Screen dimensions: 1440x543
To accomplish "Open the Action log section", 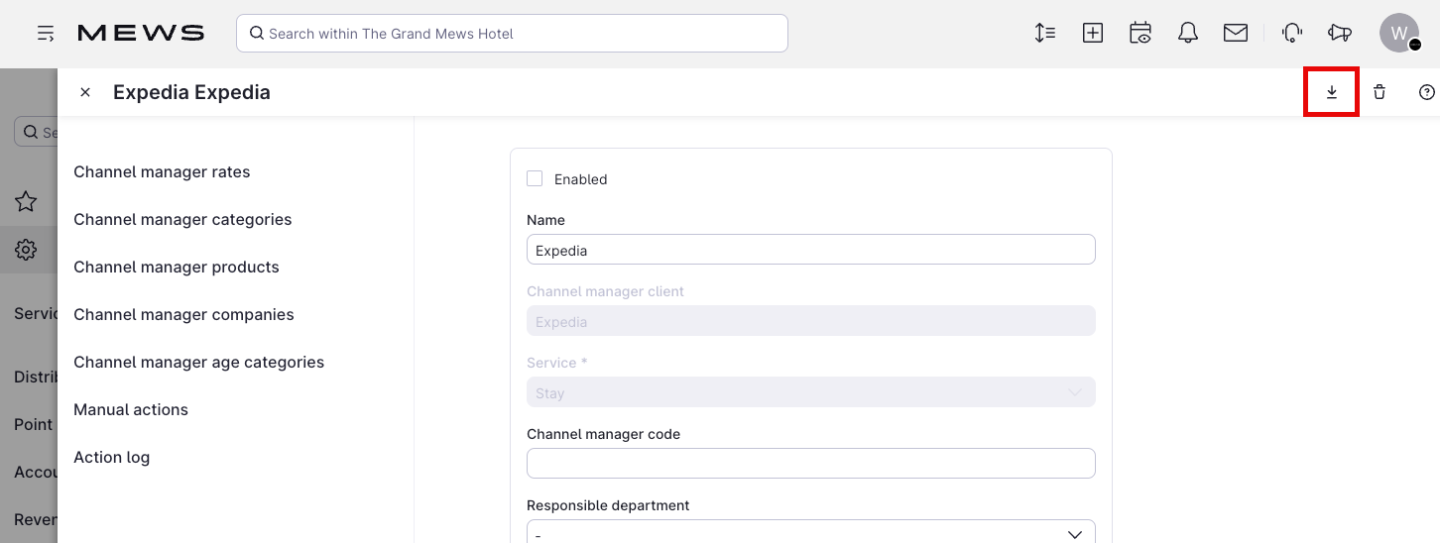I will (x=112, y=457).
